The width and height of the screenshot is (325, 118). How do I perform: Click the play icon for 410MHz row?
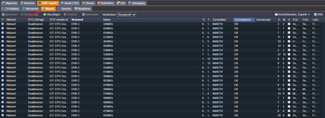pyautogui.click(x=3, y=85)
